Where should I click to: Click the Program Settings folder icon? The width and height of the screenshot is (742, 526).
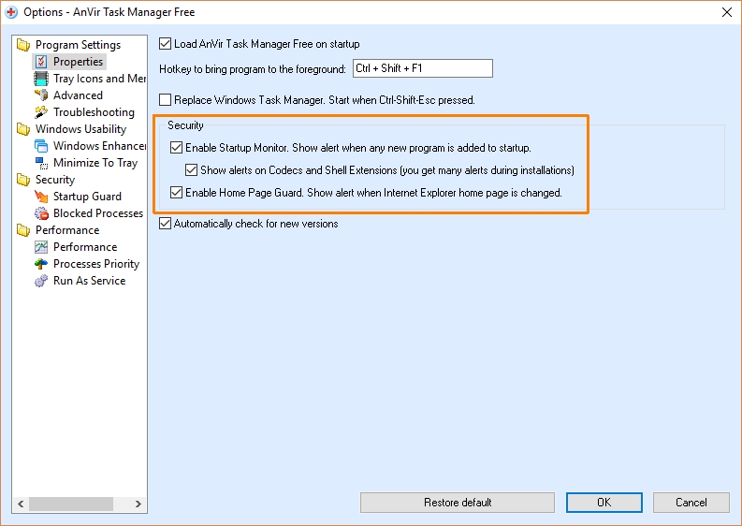pyautogui.click(x=23, y=45)
